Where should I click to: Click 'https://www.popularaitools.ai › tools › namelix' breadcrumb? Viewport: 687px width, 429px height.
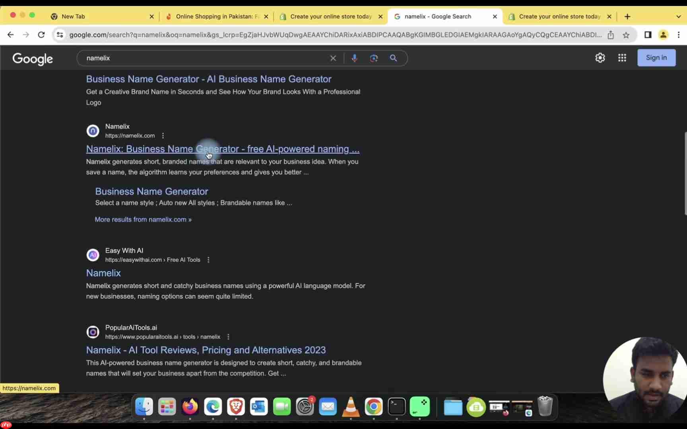tap(163, 337)
